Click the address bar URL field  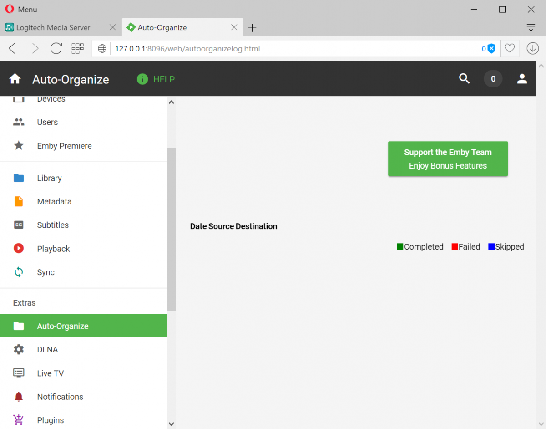[296, 49]
